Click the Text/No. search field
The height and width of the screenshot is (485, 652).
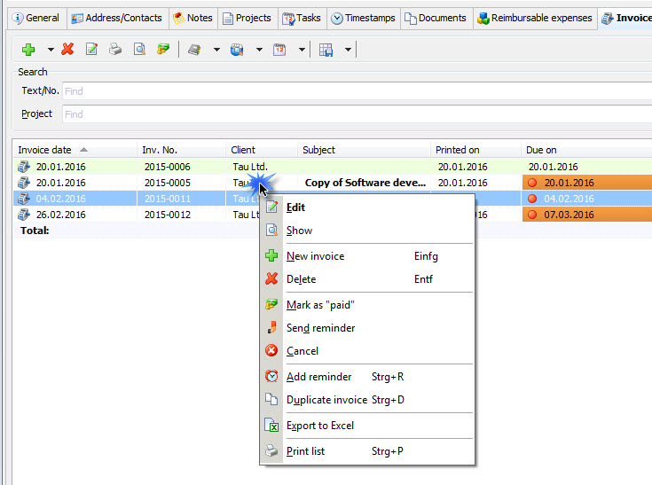pos(355,90)
